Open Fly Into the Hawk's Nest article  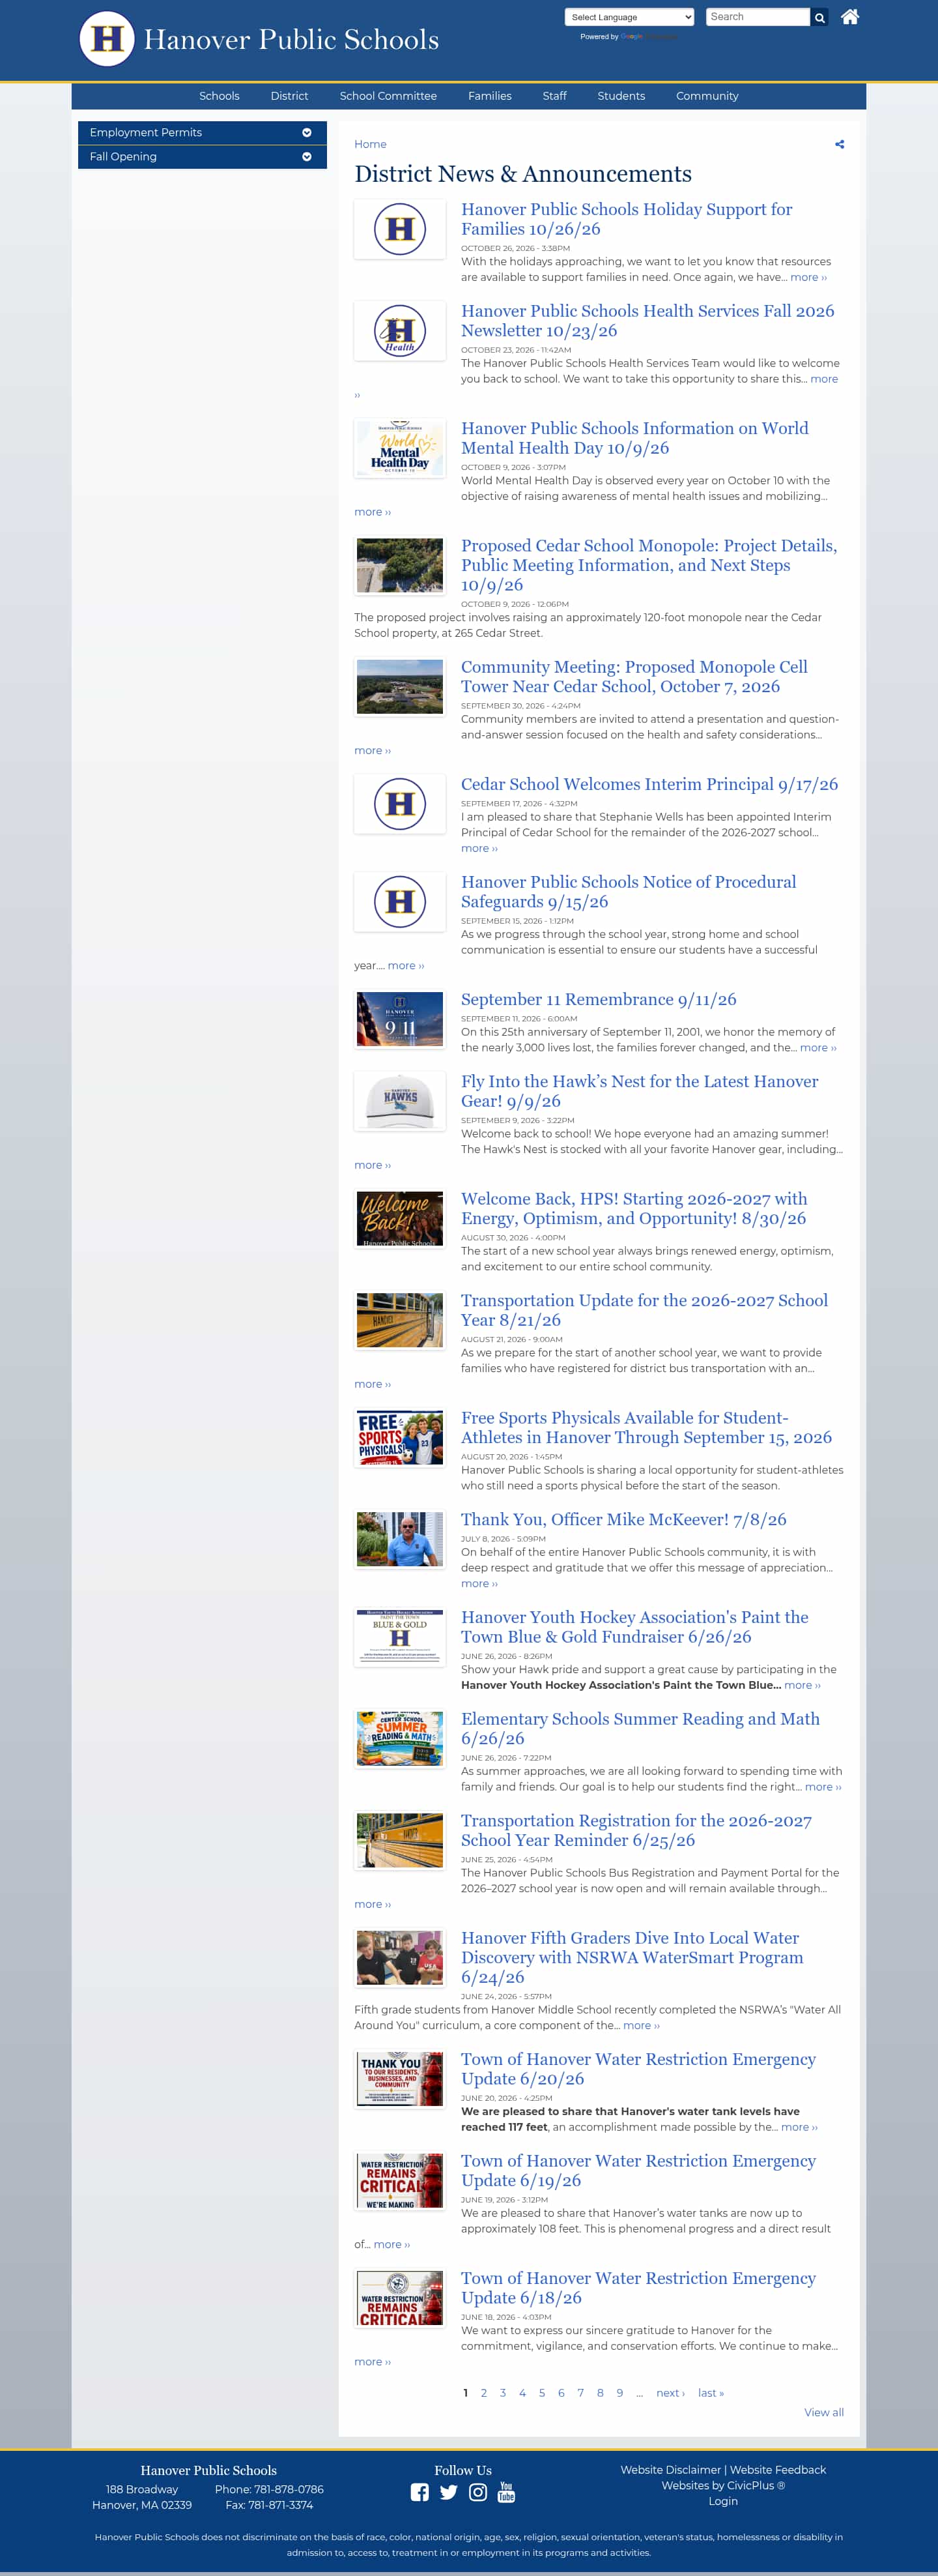click(639, 1091)
